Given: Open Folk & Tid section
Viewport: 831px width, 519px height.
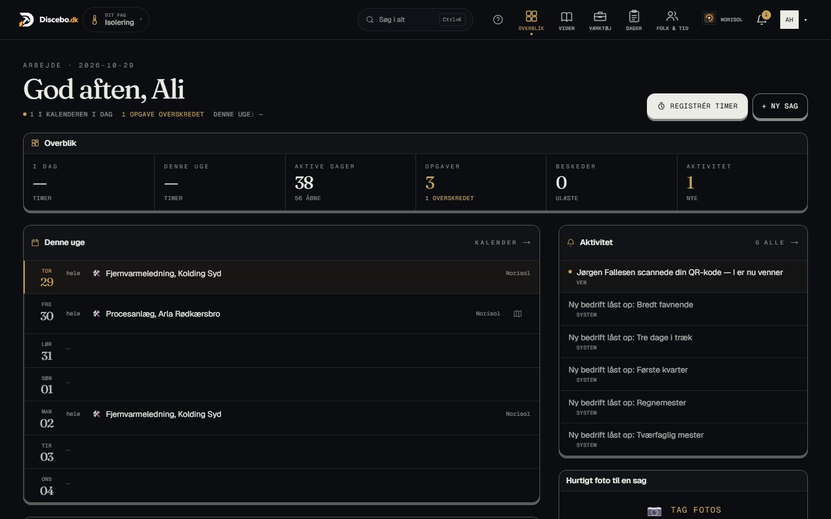Looking at the screenshot, I should [x=672, y=20].
